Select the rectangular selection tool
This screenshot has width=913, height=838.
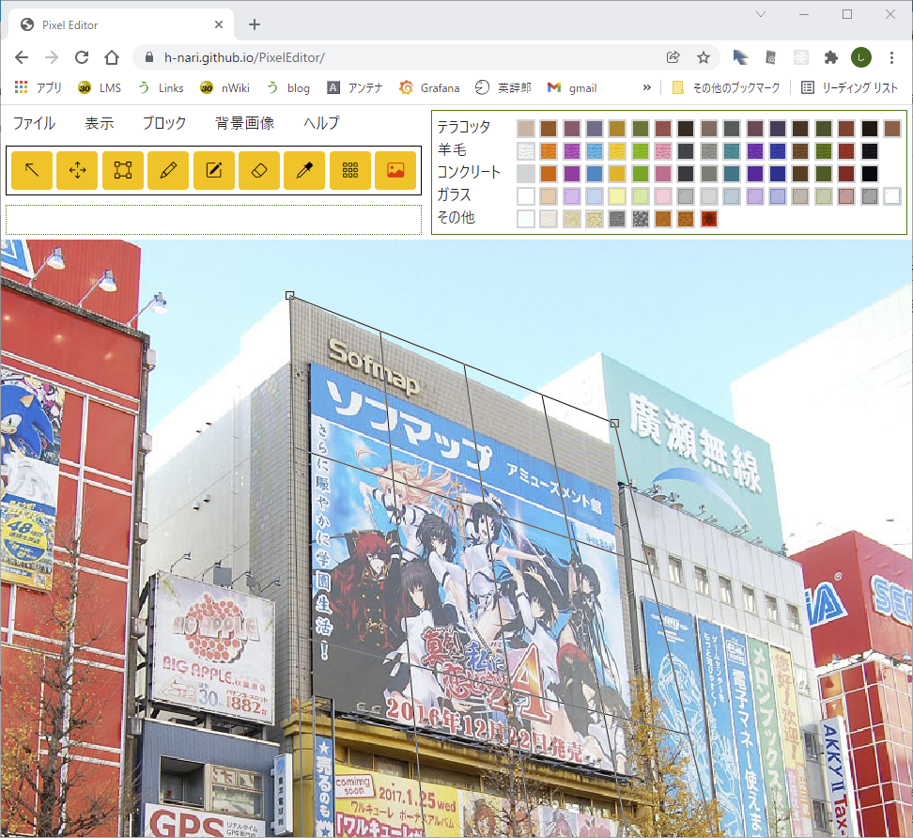[x=123, y=170]
